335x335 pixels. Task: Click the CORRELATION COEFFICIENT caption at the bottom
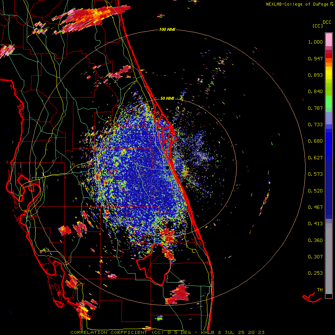click(167, 332)
